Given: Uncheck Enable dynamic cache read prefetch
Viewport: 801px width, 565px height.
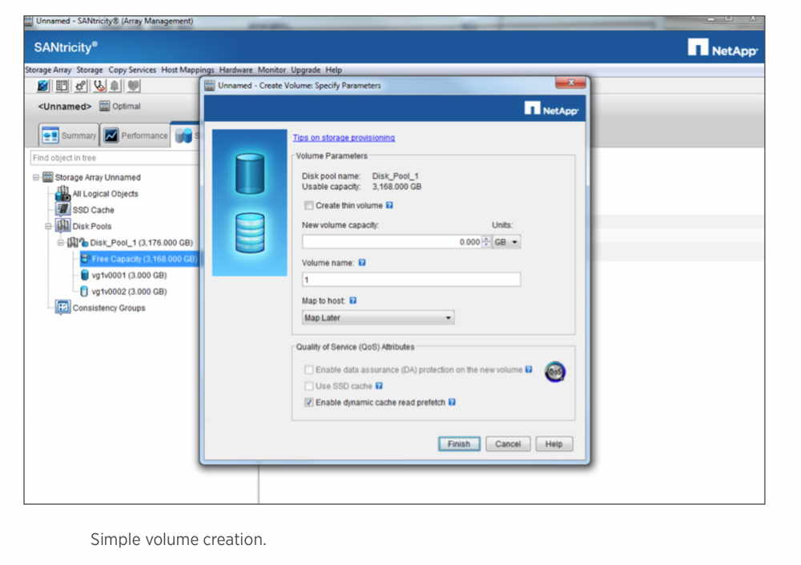Looking at the screenshot, I should (x=308, y=402).
